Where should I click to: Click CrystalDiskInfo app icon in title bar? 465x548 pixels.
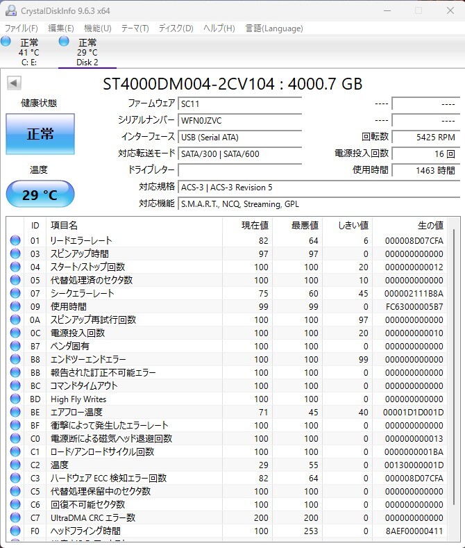(x=11, y=11)
